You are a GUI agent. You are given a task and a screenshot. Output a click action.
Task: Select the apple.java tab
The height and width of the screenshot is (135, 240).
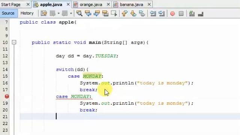pyautogui.click(x=51, y=4)
